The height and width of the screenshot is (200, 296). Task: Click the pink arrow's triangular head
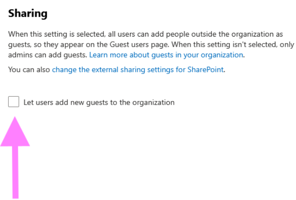click(15, 133)
